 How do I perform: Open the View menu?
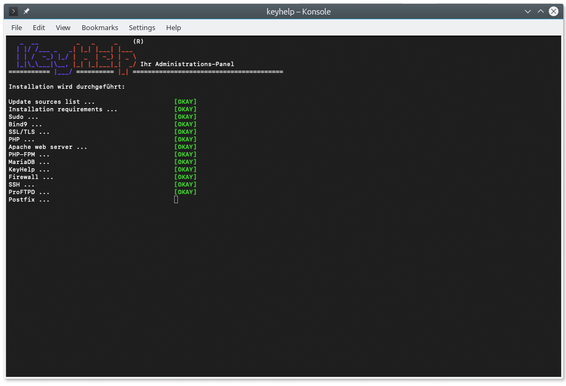[63, 28]
